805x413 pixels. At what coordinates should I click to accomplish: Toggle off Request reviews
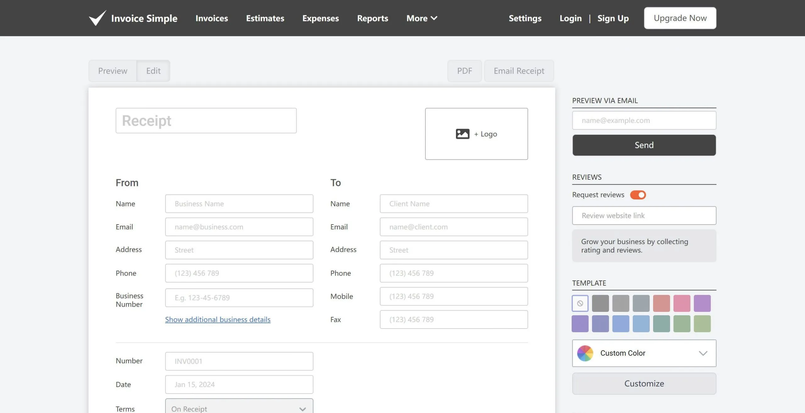[638, 195]
